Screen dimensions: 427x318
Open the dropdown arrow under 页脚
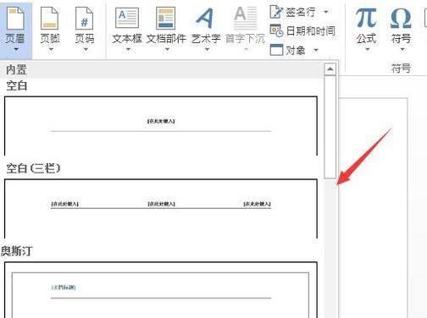(51, 50)
